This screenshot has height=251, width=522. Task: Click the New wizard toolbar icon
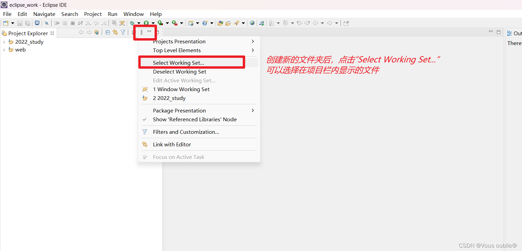click(6, 23)
